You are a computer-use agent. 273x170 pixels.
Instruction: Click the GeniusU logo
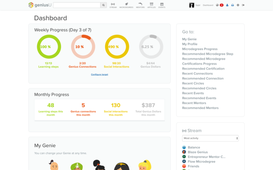39,5
